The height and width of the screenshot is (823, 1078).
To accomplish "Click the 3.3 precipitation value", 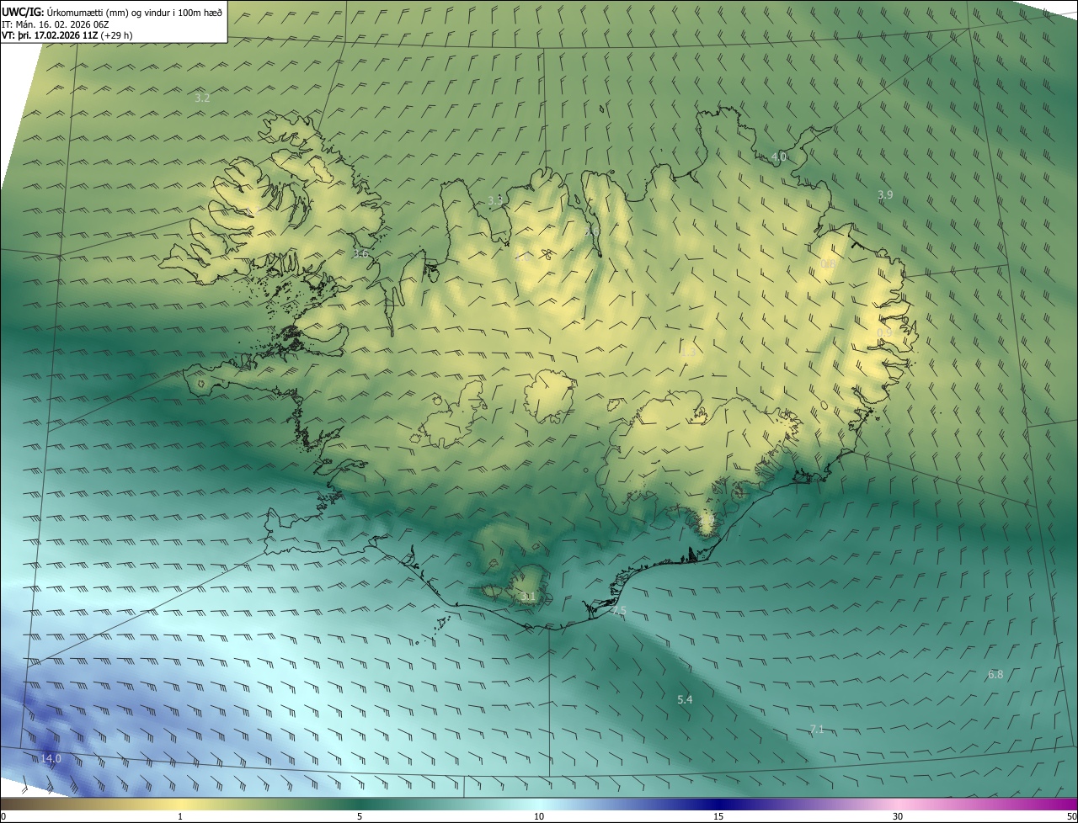I will pos(495,200).
